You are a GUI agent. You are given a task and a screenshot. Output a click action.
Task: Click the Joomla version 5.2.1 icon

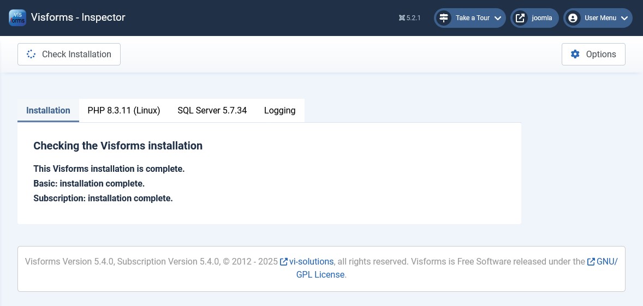[x=402, y=18]
